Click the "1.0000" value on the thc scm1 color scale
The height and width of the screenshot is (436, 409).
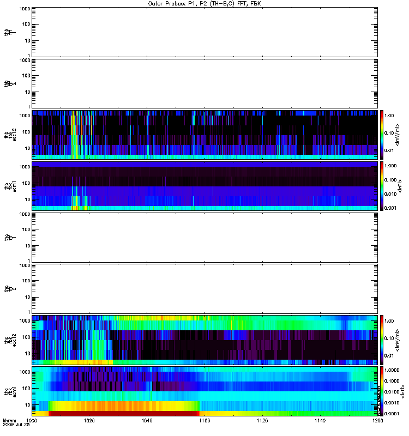pyautogui.click(x=392, y=370)
